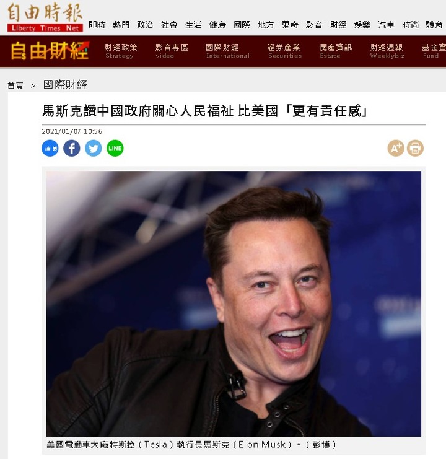Viewport: 446px width, 459px height.
Task: Switch to 國際財經 International tab
Action: pos(228,51)
